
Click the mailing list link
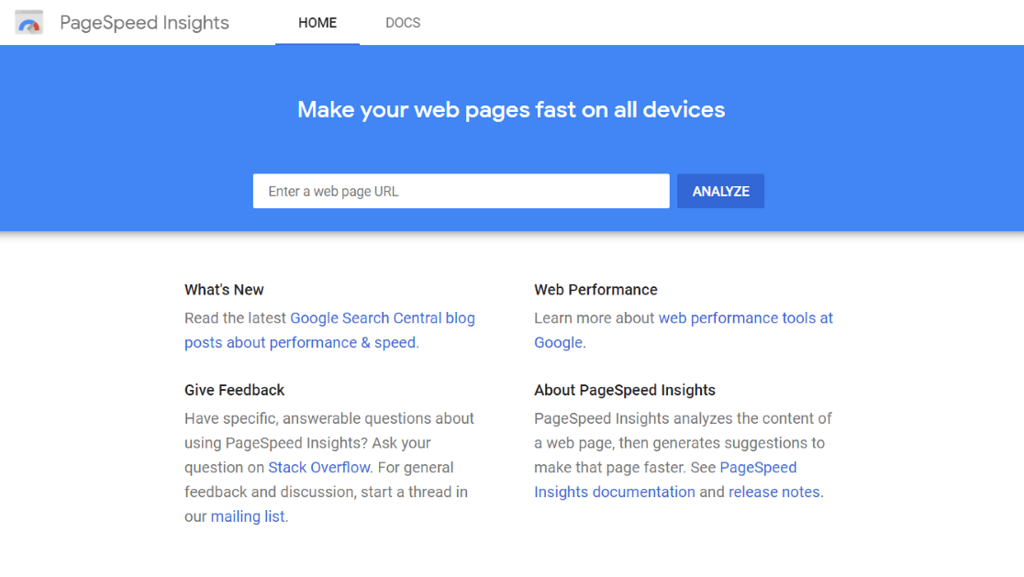tap(247, 516)
